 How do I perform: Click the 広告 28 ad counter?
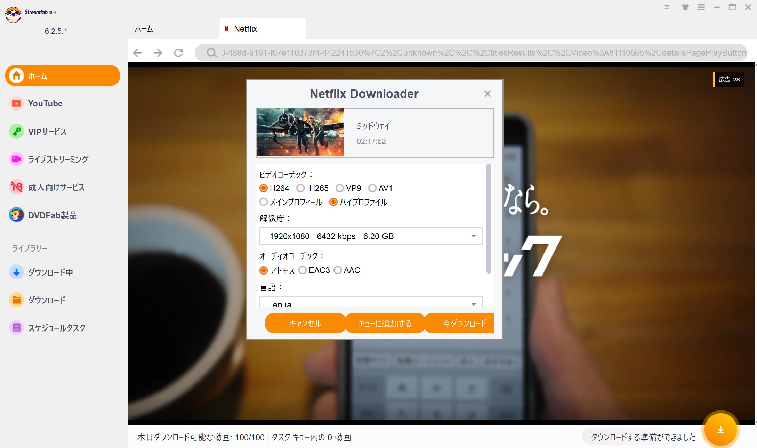coord(728,79)
